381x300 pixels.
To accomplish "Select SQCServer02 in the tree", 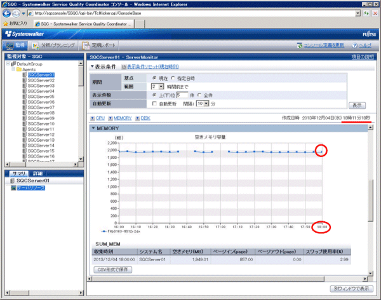I will tap(41, 80).
